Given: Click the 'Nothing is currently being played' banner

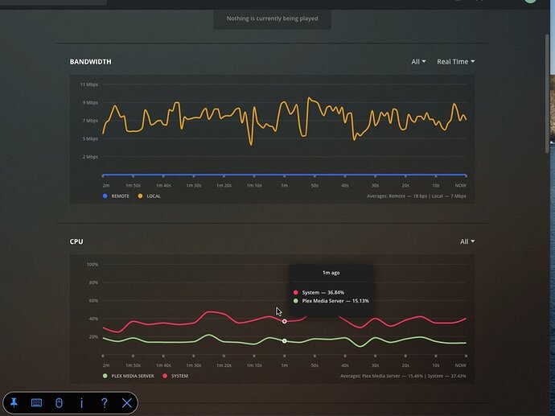Looking at the screenshot, I should (x=272, y=19).
